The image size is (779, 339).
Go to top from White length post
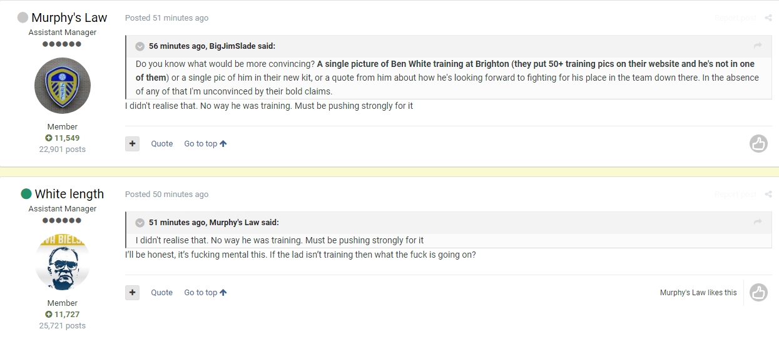pyautogui.click(x=205, y=292)
